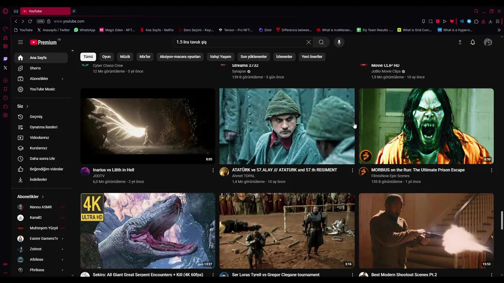Click the Sekiro serpent video thumbnail
The width and height of the screenshot is (504, 283).
tap(148, 231)
